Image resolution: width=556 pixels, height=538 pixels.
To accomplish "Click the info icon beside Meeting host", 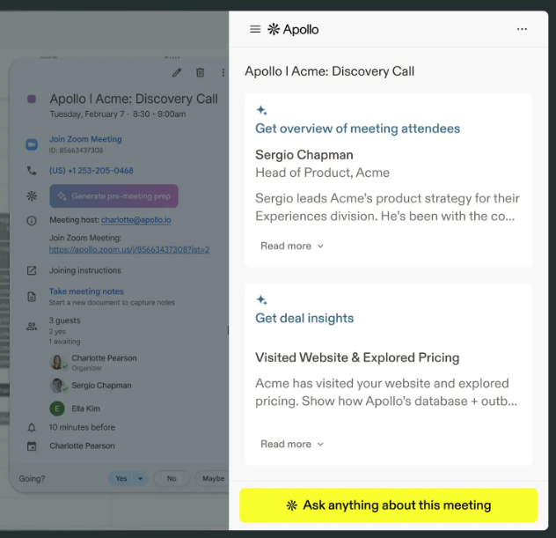I will coord(32,221).
